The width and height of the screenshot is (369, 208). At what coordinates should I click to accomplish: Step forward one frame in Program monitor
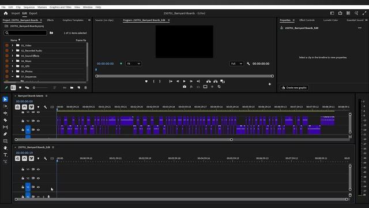(191, 81)
